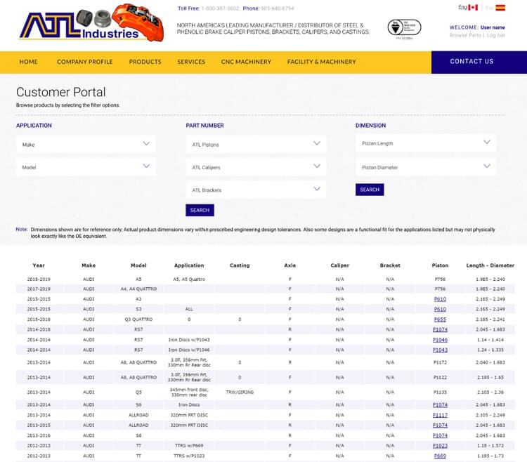Viewport: 527px width, 462px height.
Task: Select the TRW/GIRLING casting cell
Action: point(240,392)
